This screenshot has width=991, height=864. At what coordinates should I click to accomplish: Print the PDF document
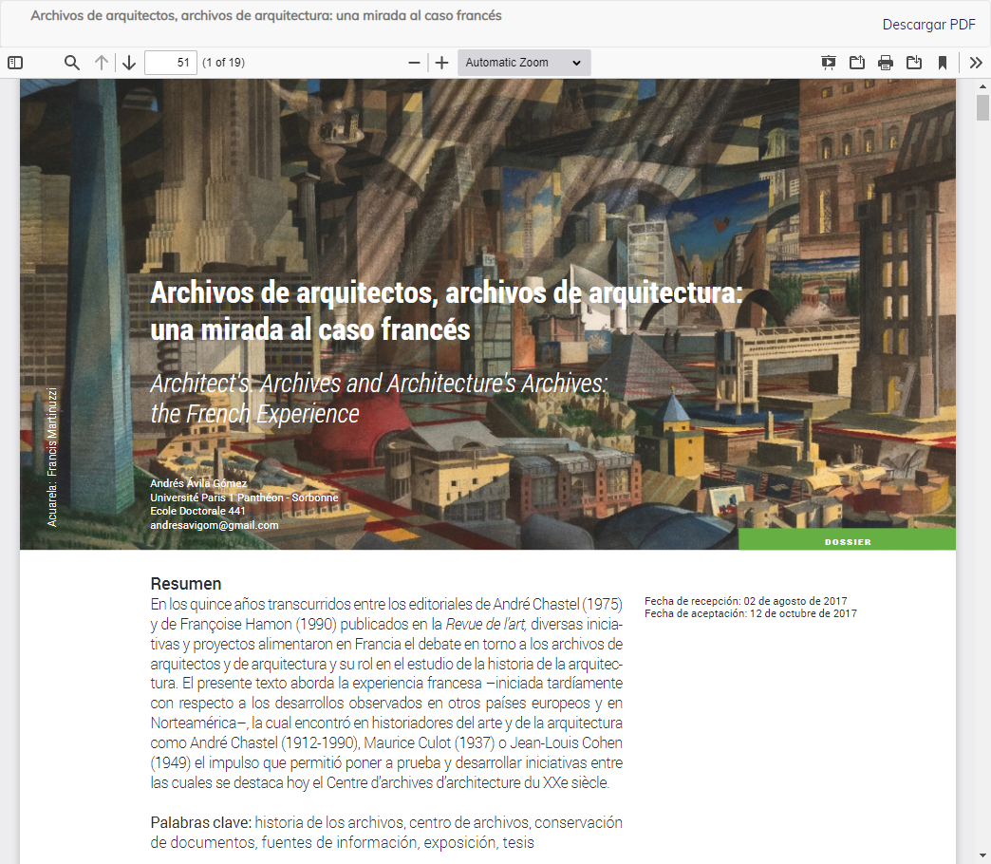[886, 63]
